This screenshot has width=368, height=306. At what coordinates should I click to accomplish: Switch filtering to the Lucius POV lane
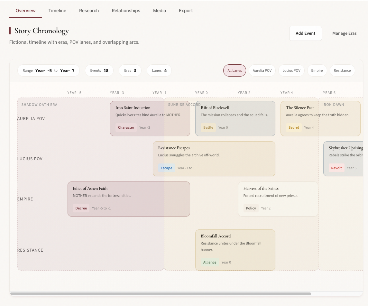tap(291, 70)
